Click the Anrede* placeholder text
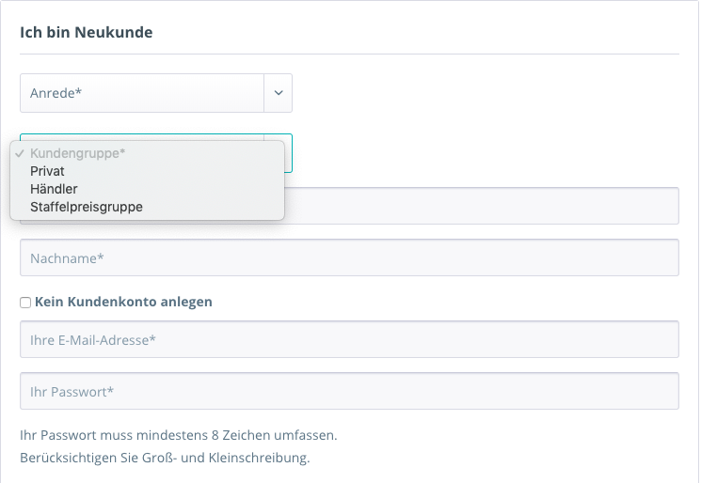The image size is (701, 483). (56, 93)
